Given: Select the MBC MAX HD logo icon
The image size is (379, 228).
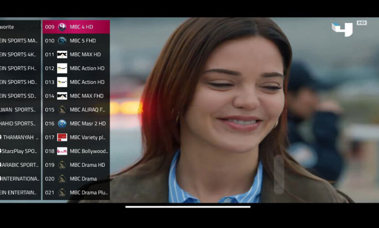Looking at the screenshot, I should pos(62,55).
